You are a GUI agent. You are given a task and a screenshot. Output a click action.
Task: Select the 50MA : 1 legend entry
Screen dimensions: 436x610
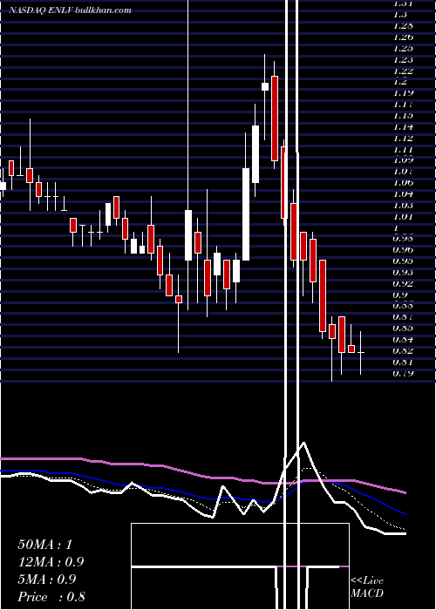click(x=45, y=545)
